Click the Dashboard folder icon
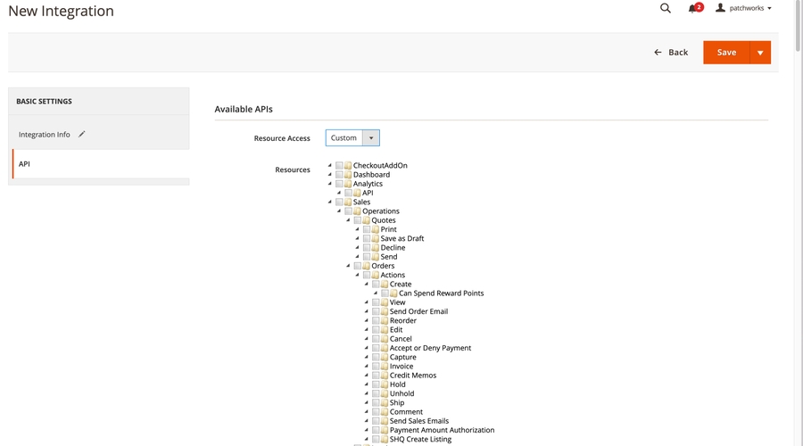803x446 pixels. pos(348,175)
